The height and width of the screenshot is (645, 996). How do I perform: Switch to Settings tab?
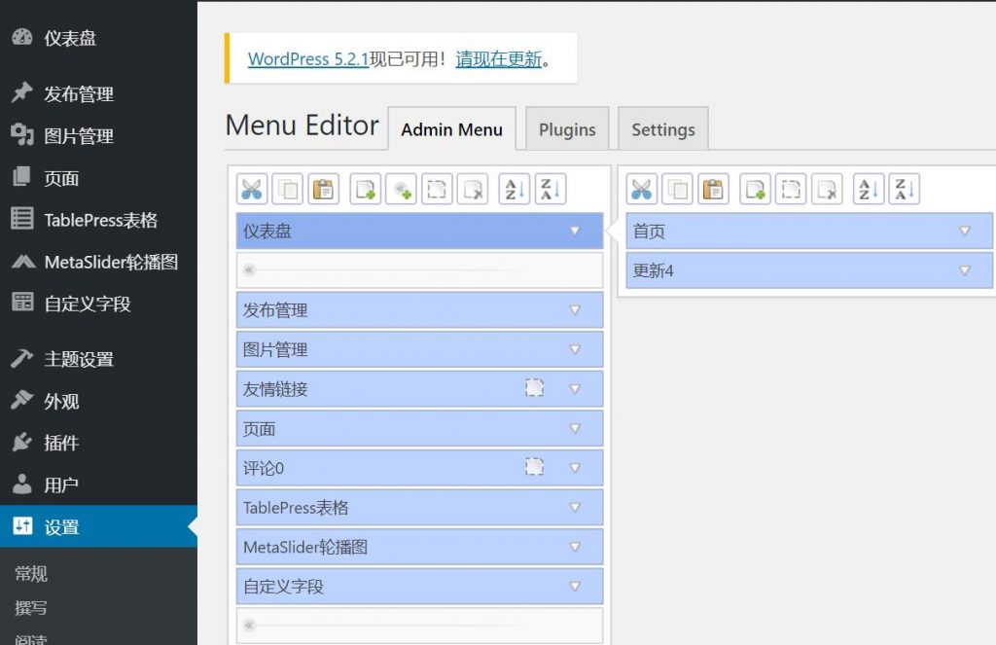coord(663,129)
